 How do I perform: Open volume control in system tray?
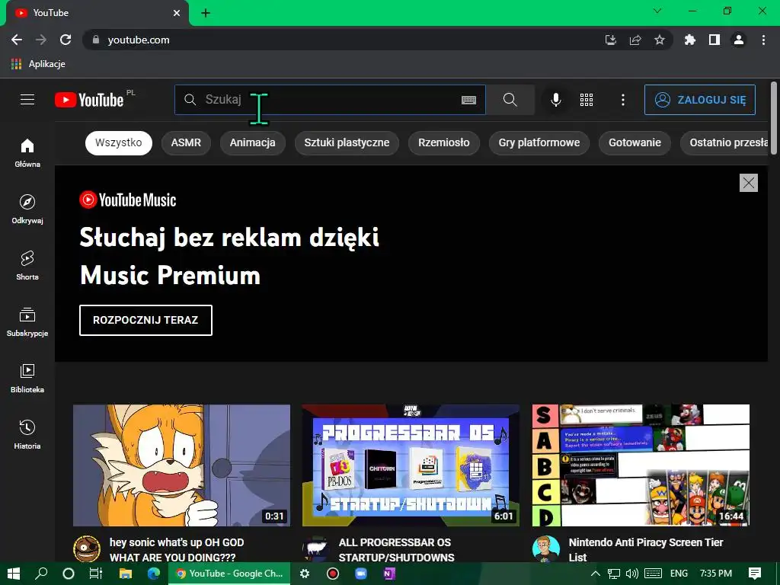[631, 574]
